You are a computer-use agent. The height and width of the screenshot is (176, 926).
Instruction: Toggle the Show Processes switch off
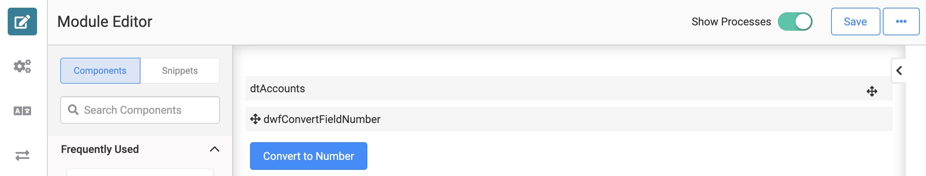coord(795,22)
